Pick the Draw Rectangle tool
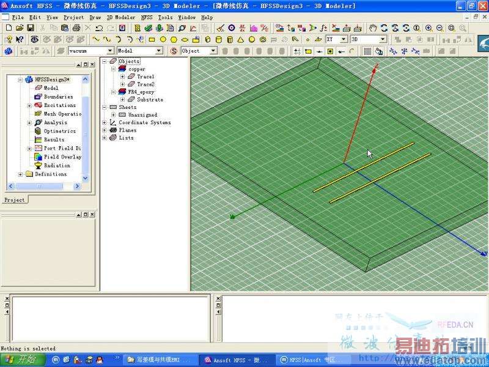 click(152, 40)
